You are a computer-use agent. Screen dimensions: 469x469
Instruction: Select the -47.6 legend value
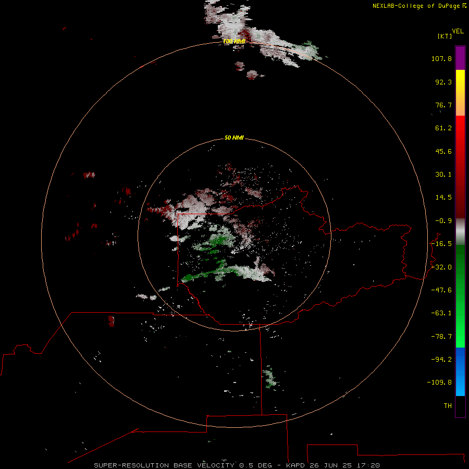tap(441, 290)
